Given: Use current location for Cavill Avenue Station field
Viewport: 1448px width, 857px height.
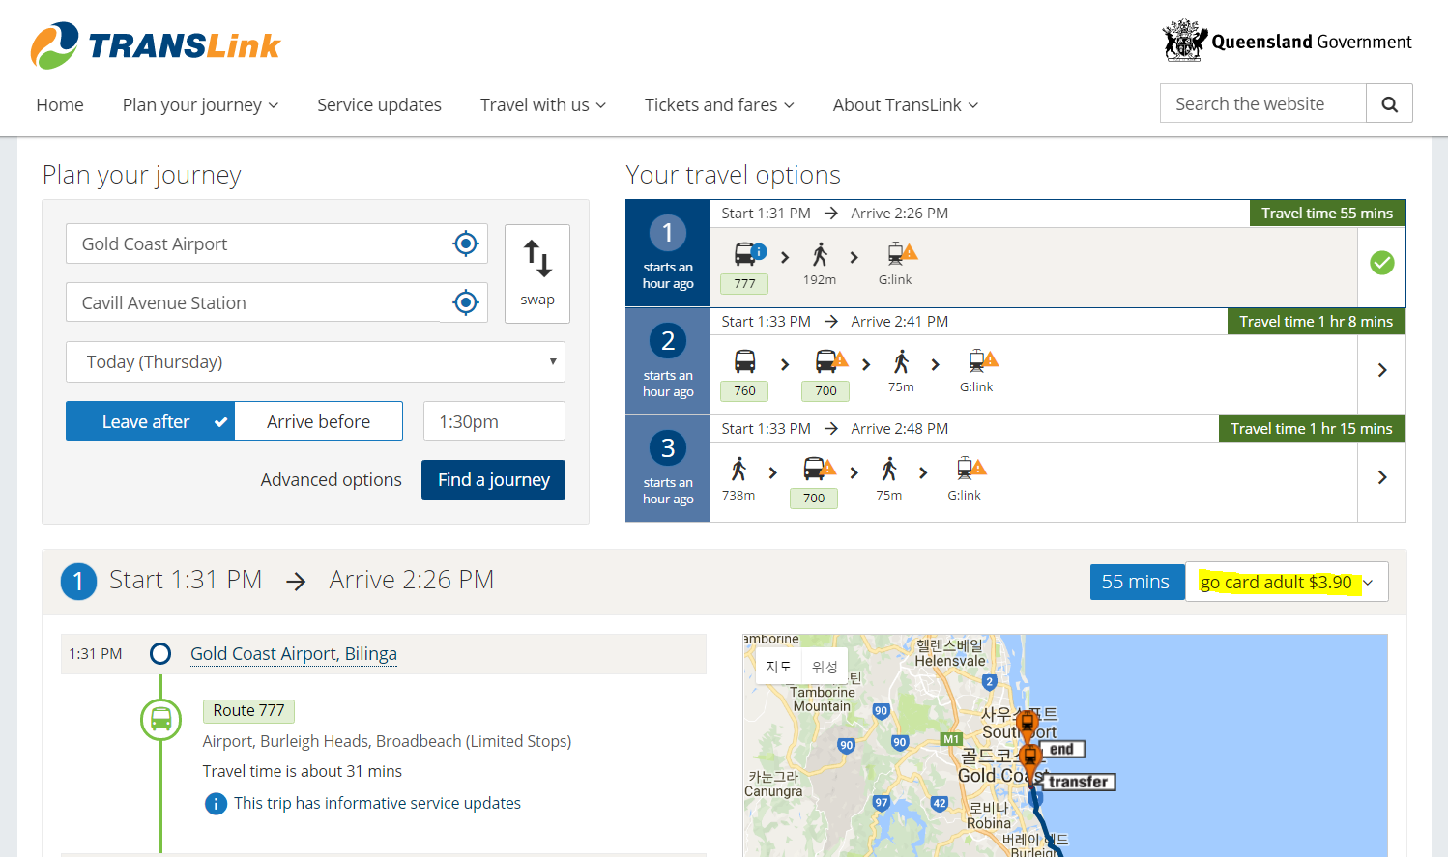Looking at the screenshot, I should [466, 303].
